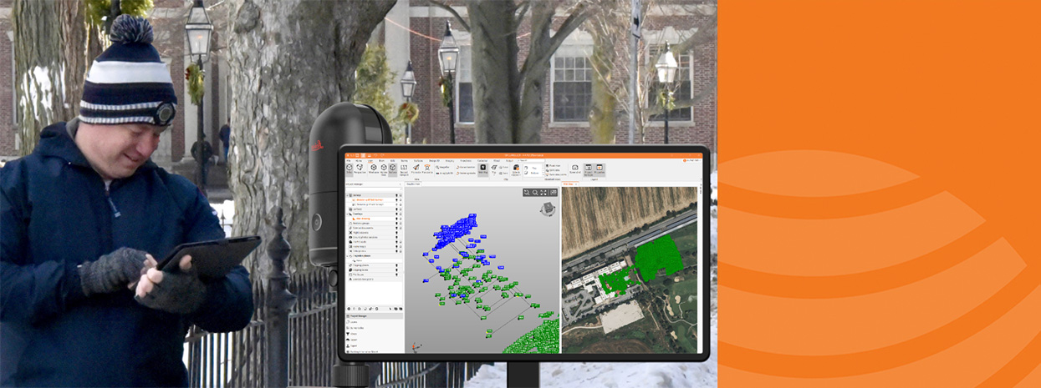Select the Surface shading icon
Screen dimensions: 1041x388
[x=393, y=169]
